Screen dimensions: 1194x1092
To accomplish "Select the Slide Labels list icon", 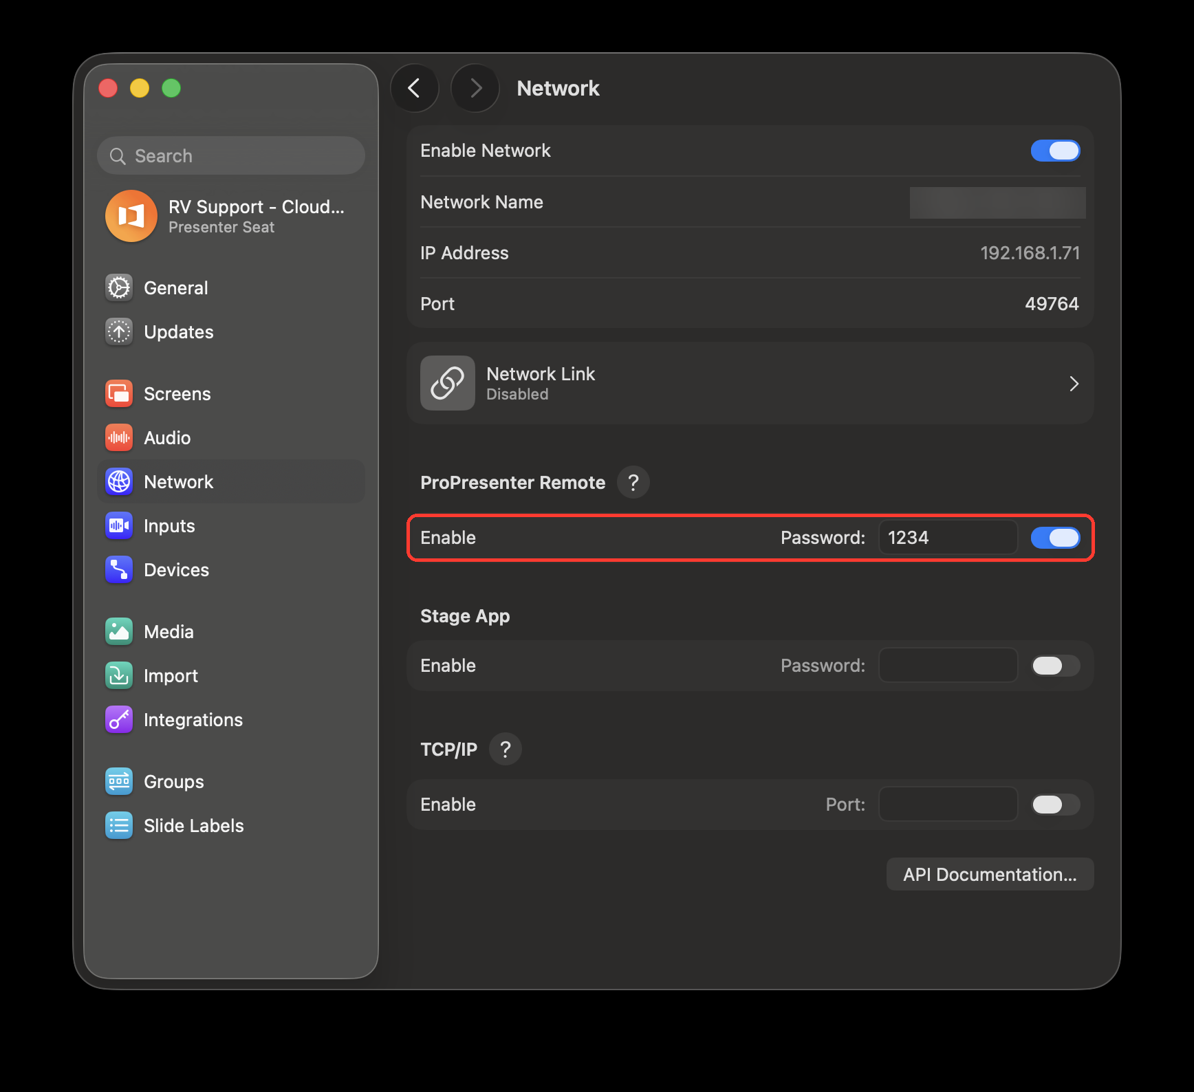I will 119,825.
